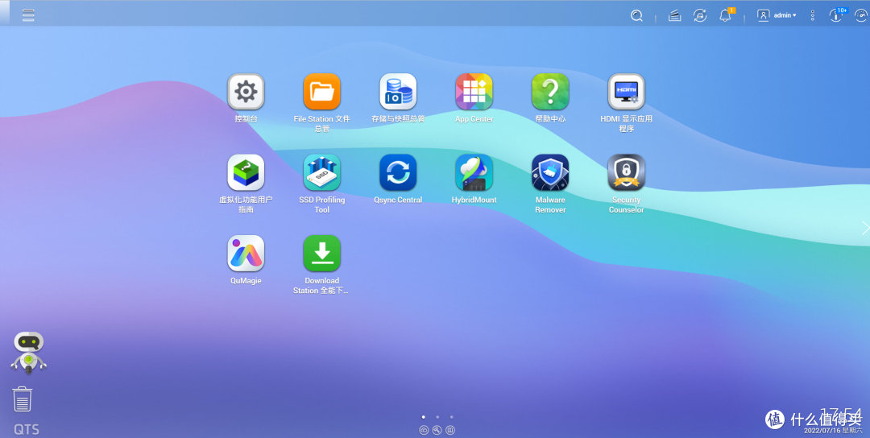Launch File Station 文件总管

[x=321, y=92]
